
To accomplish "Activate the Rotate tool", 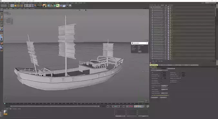I will pyautogui.click(x=18, y=6).
